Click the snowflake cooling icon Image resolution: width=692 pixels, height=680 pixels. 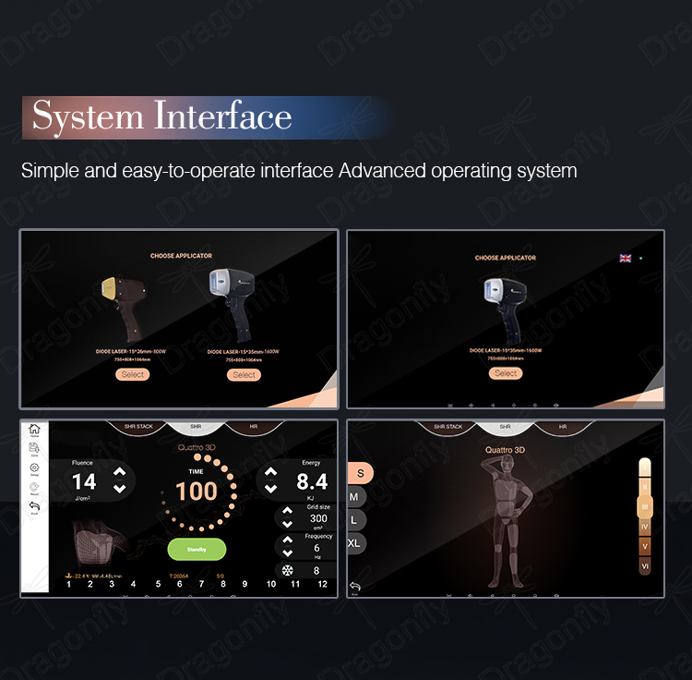(288, 570)
